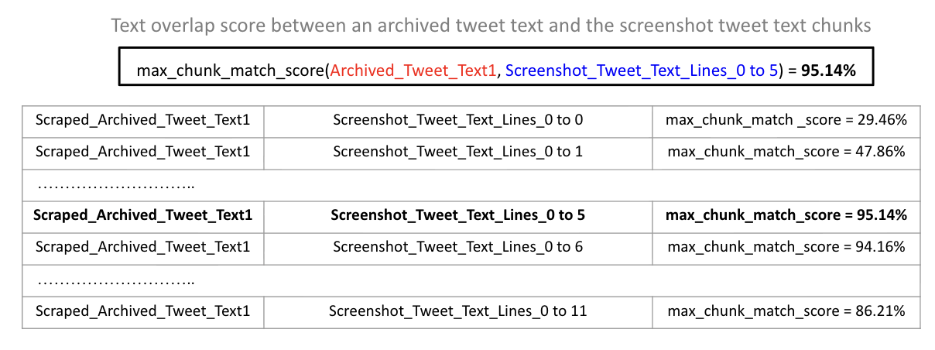Click the diagram title about text overlap score
The height and width of the screenshot is (350, 935).
(x=491, y=26)
